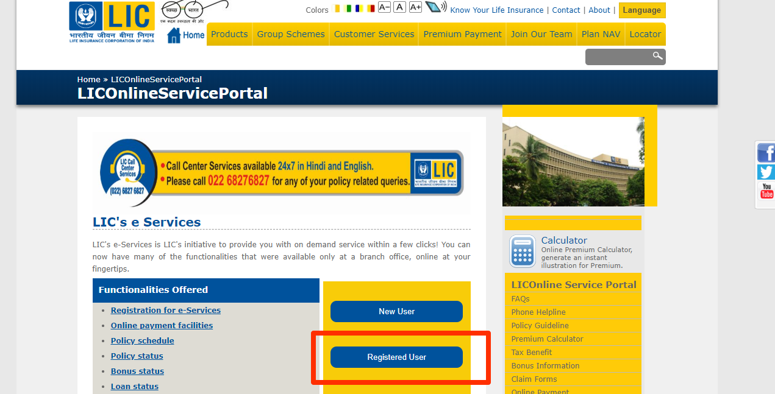
Task: Open the Products menu
Action: (229, 34)
